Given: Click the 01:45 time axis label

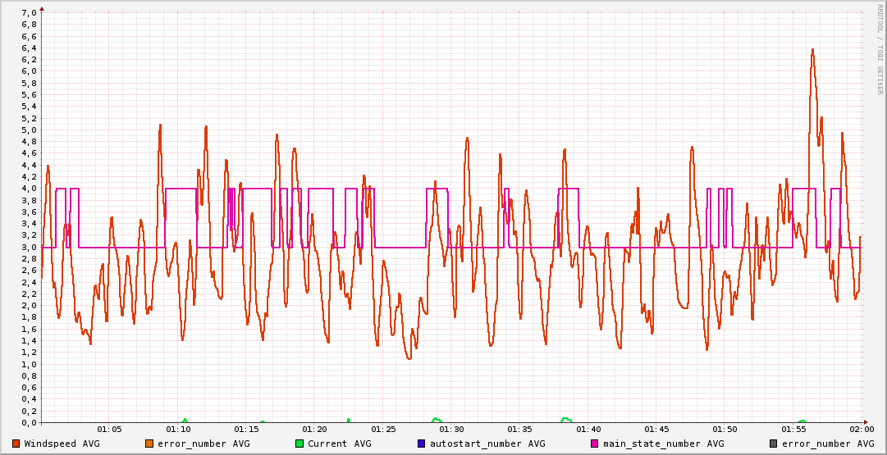Looking at the screenshot, I should point(656,430).
